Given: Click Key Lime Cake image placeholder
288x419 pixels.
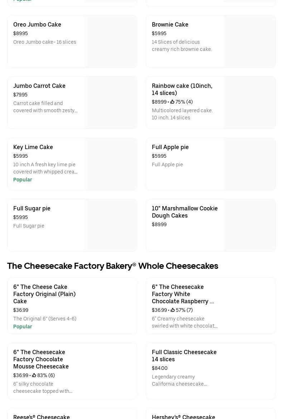Looking at the screenshot, I should [x=111, y=164].
